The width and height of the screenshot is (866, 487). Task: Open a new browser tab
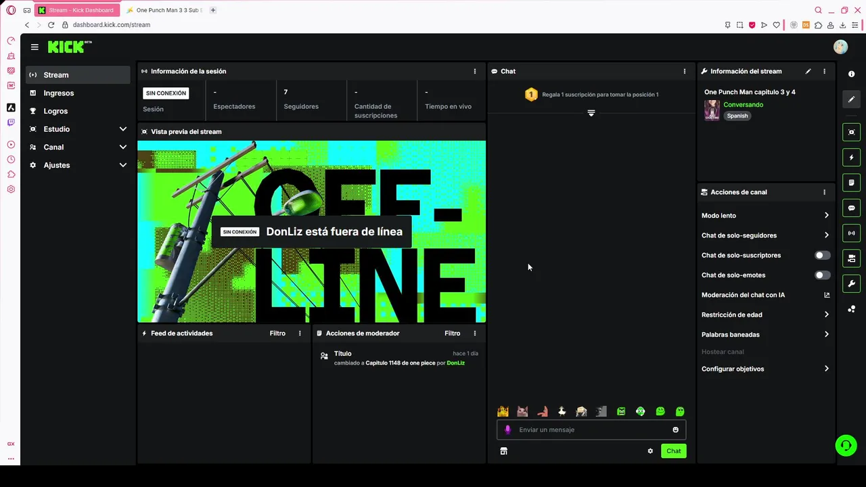click(212, 10)
